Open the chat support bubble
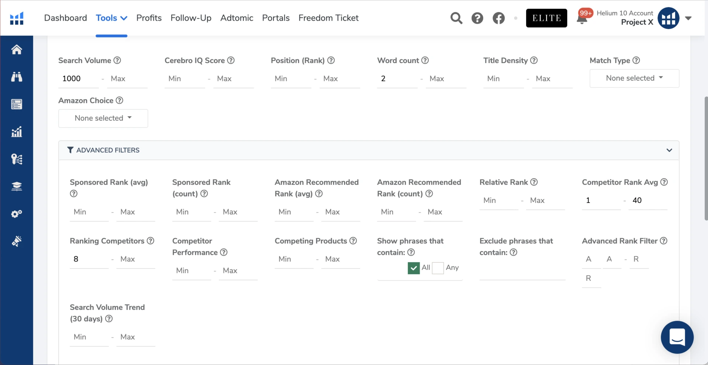 click(677, 337)
